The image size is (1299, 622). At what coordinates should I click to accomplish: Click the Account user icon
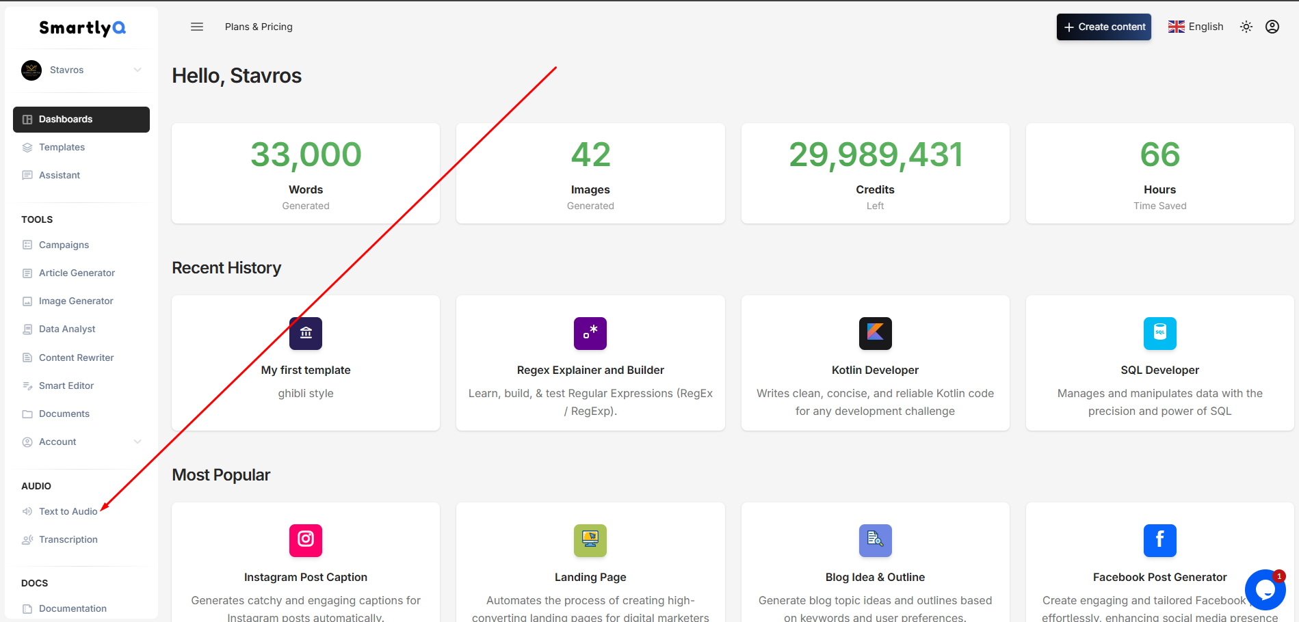tap(27, 442)
